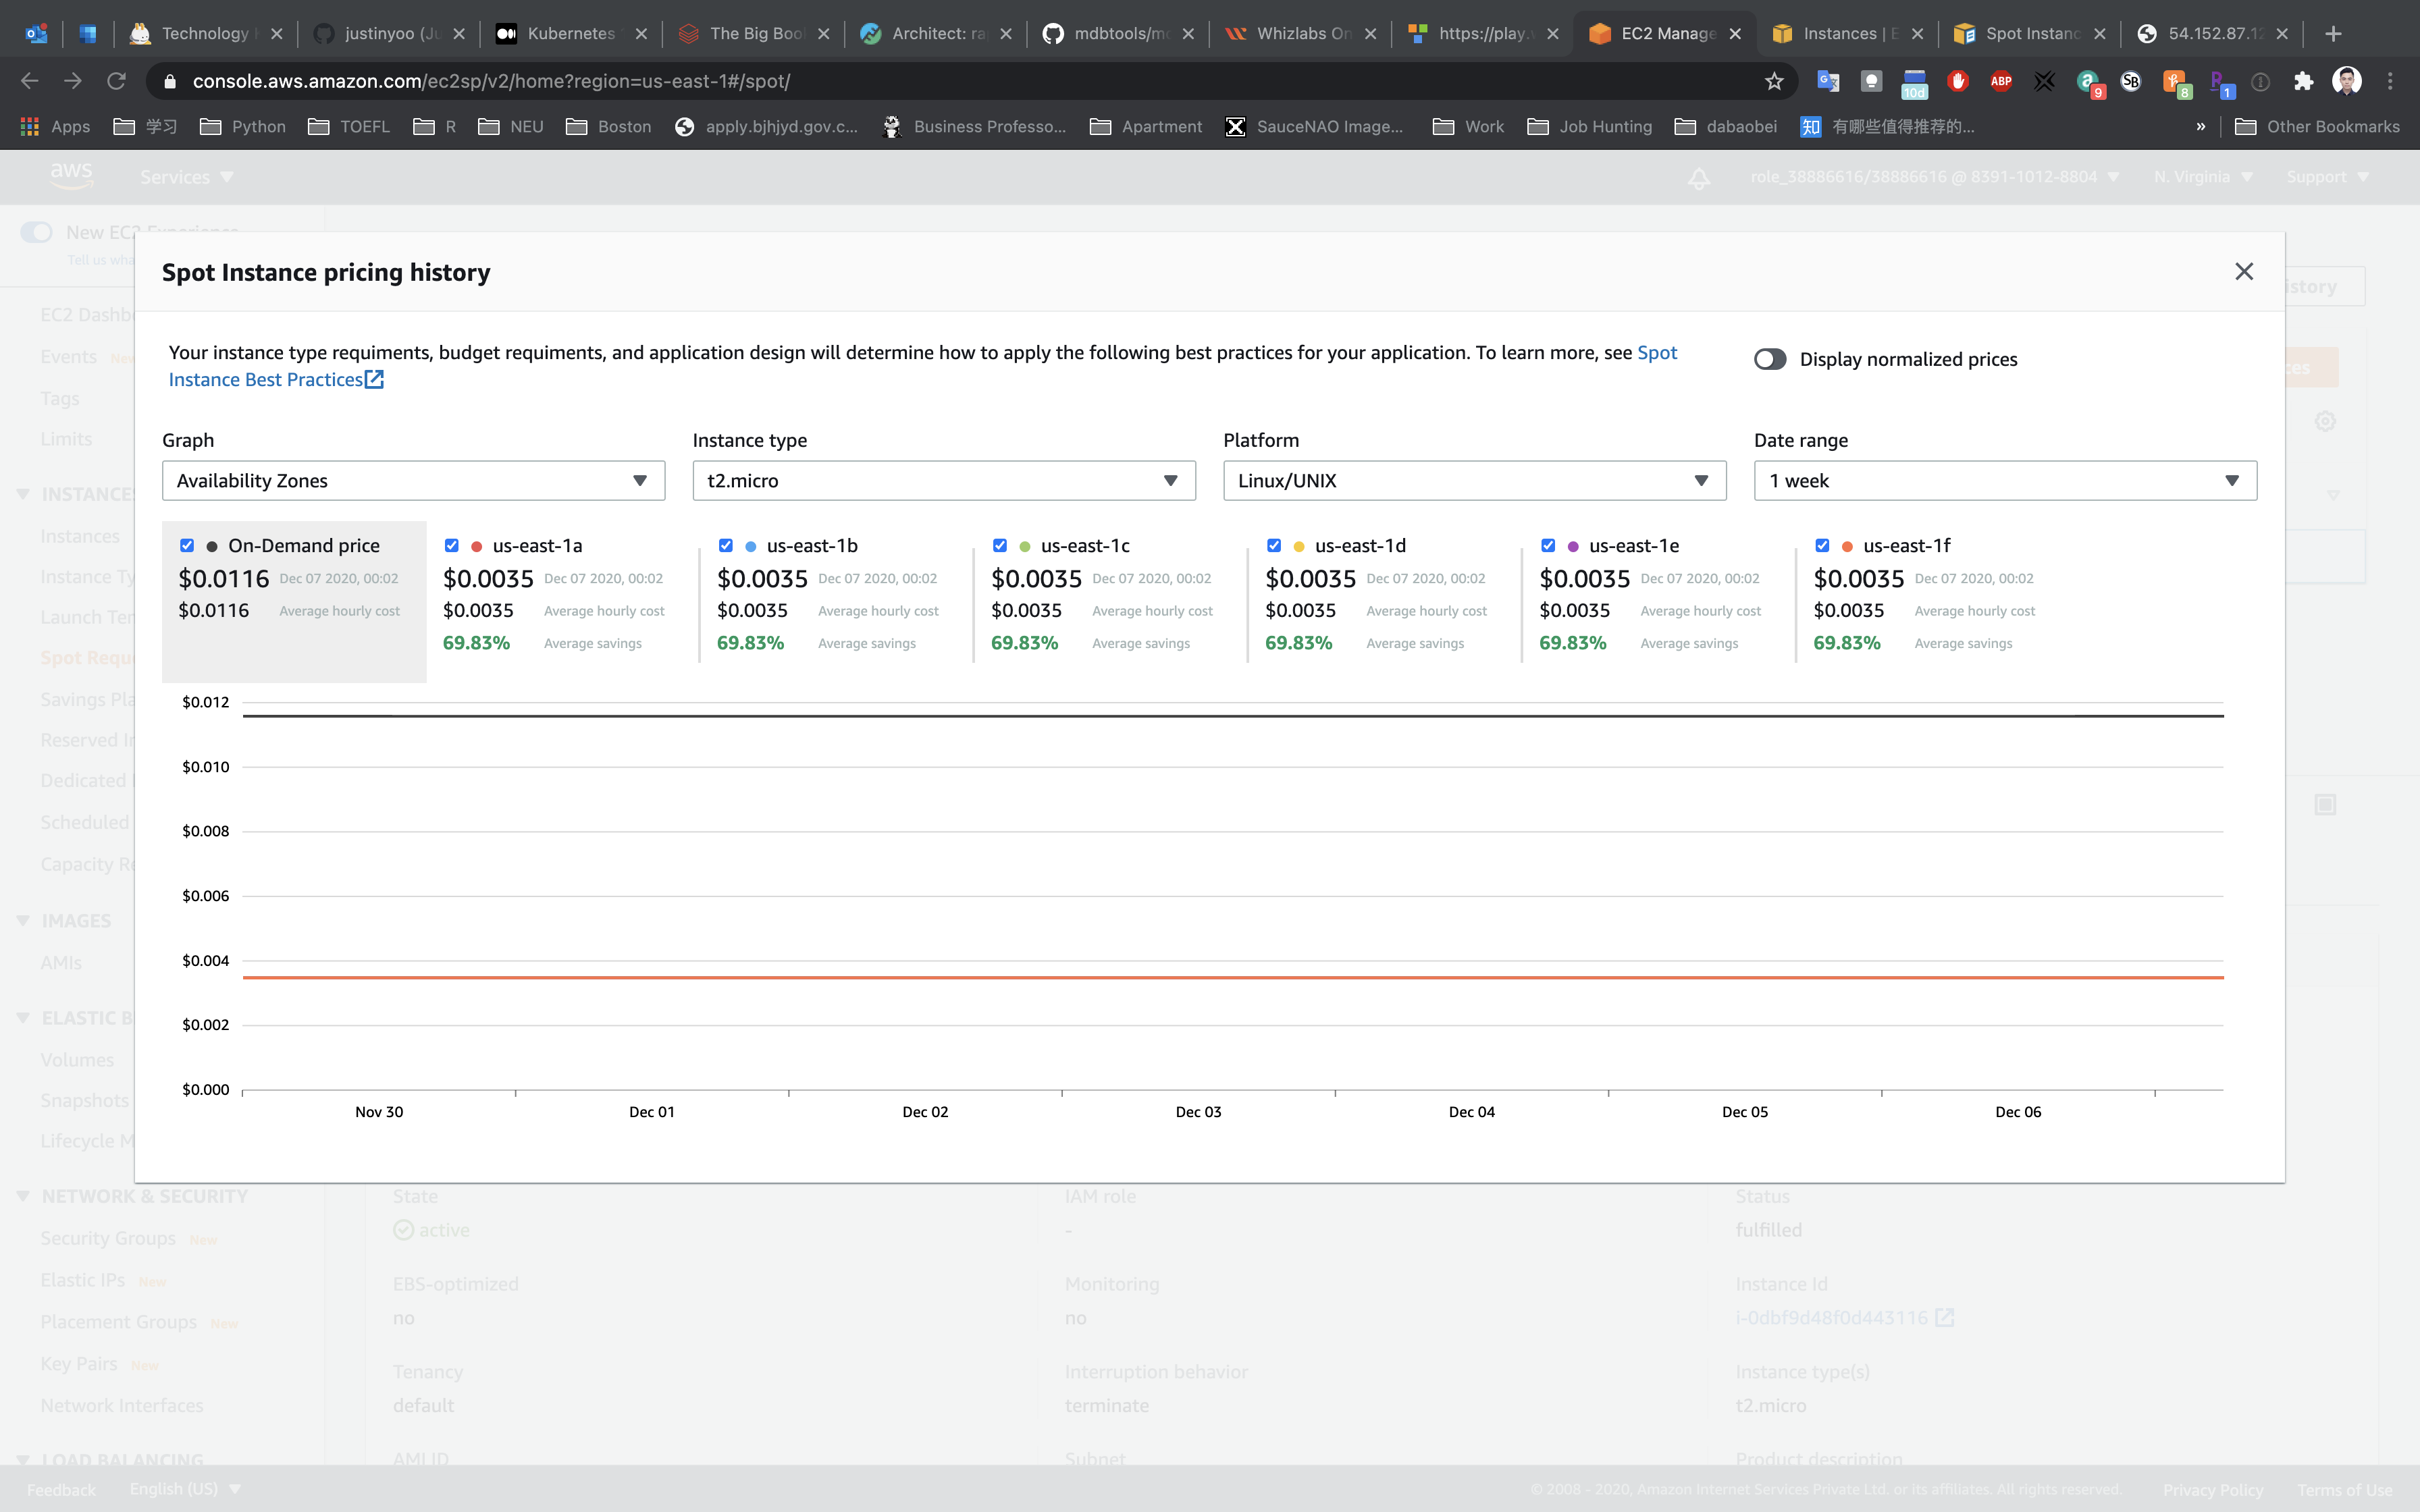Click the orange spot price line
Viewport: 2420px width, 1512px height.
click(x=1200, y=977)
